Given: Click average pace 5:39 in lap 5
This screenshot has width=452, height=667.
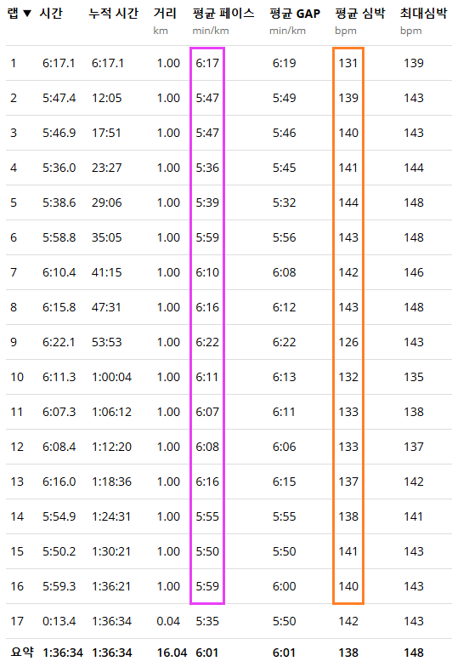Looking at the screenshot, I should pos(207,202).
